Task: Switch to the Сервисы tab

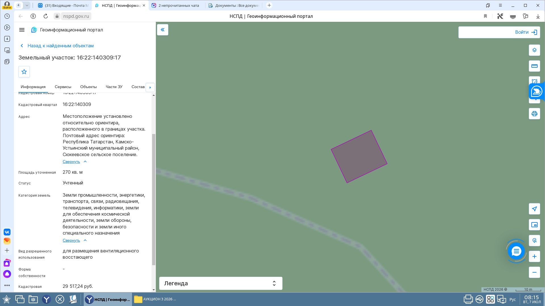Action: coord(63,87)
